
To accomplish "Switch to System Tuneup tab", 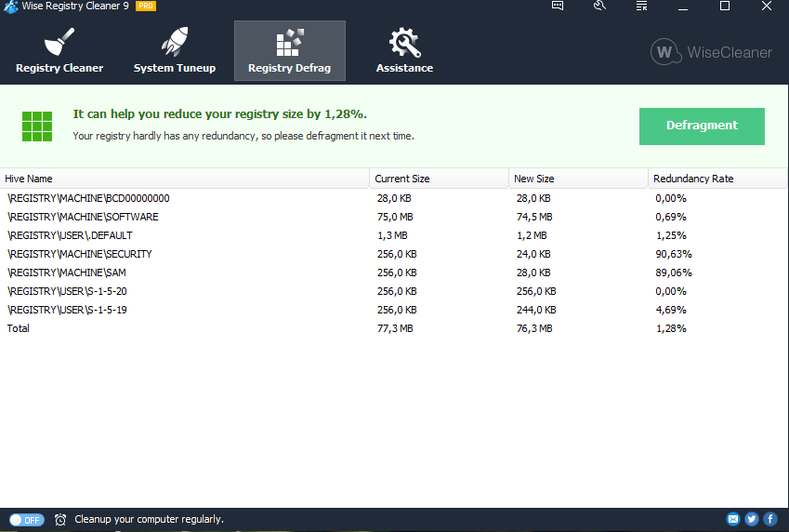I will (x=174, y=51).
